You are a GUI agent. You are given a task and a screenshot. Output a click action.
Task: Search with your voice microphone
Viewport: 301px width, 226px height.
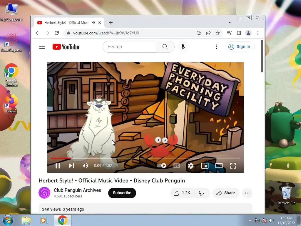pos(183,47)
